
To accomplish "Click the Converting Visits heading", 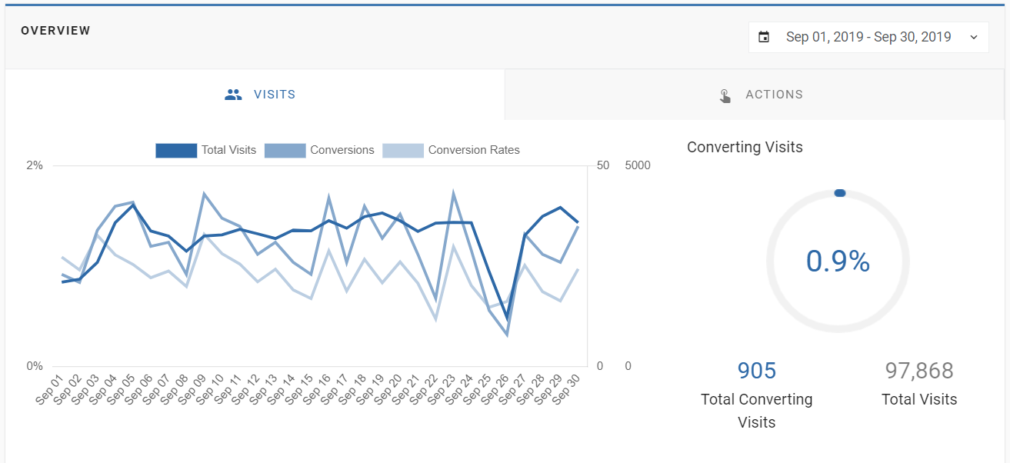I will pos(745,147).
